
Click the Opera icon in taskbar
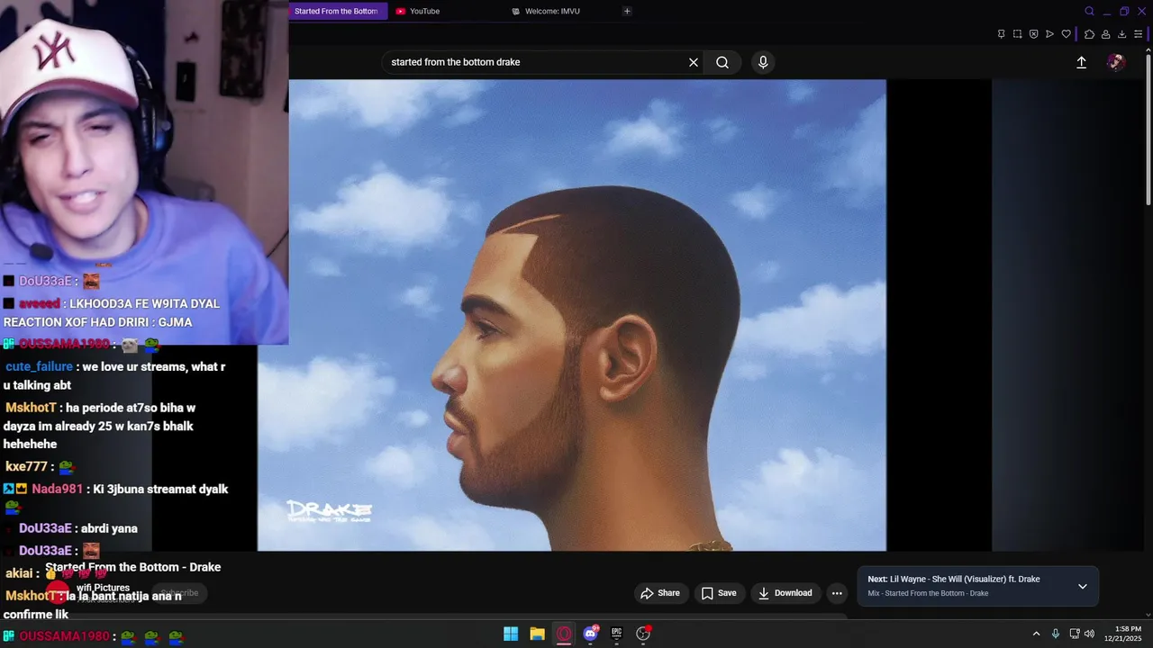[x=564, y=634]
